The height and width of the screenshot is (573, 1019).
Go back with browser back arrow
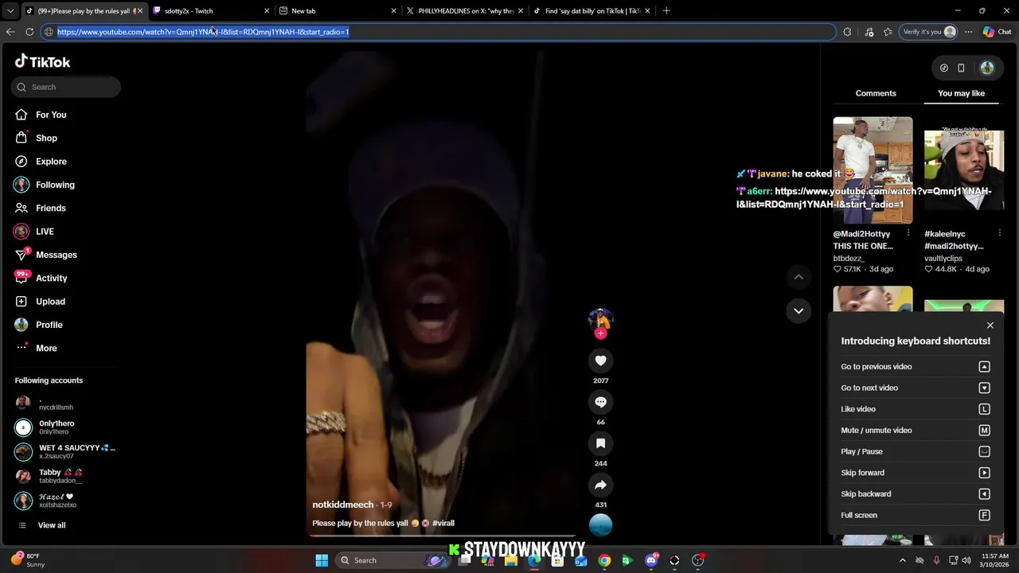tap(10, 32)
